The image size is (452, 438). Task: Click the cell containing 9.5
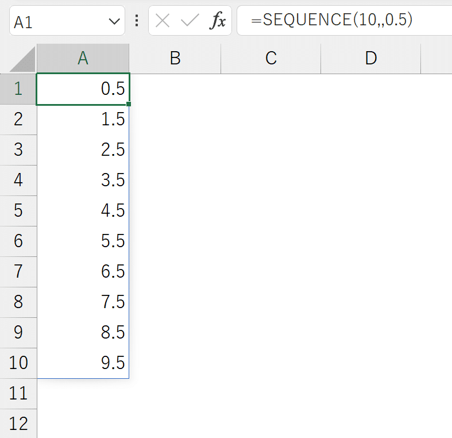[83, 363]
